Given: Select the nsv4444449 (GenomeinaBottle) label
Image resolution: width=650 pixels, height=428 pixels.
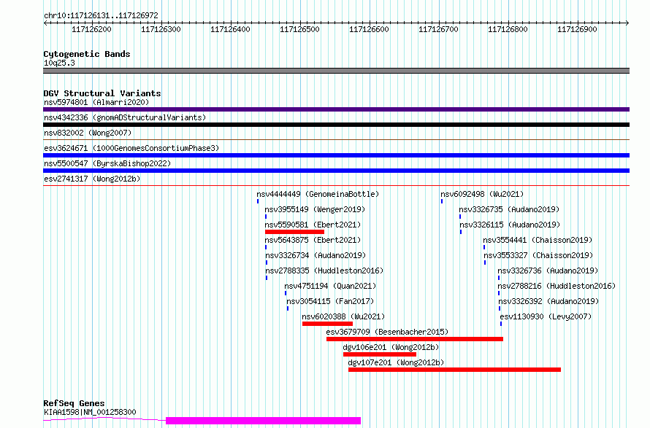Looking at the screenshot, I should tap(318, 194).
